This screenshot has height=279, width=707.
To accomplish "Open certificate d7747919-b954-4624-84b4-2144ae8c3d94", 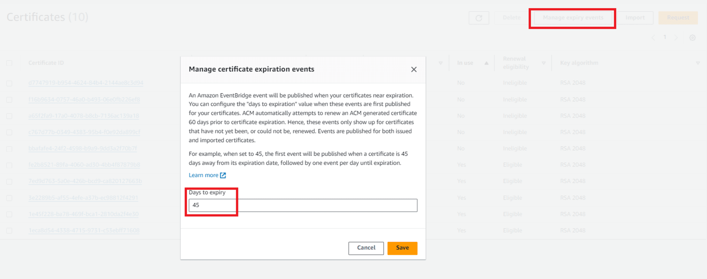I will (x=86, y=83).
